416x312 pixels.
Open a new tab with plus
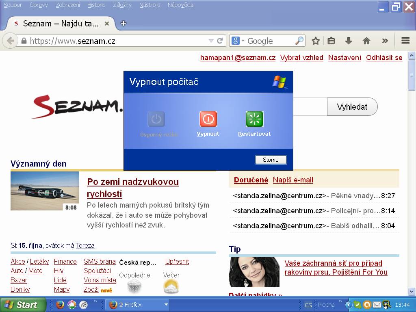123,23
